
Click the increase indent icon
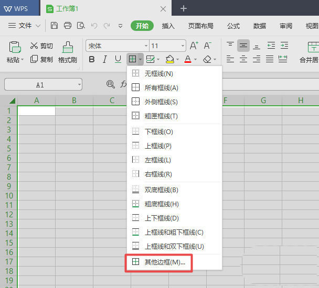click(x=284, y=45)
